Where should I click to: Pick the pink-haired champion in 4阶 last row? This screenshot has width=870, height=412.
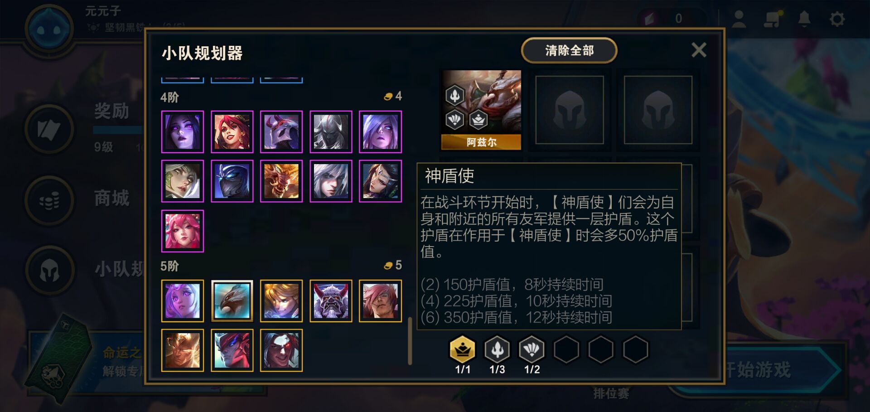183,231
